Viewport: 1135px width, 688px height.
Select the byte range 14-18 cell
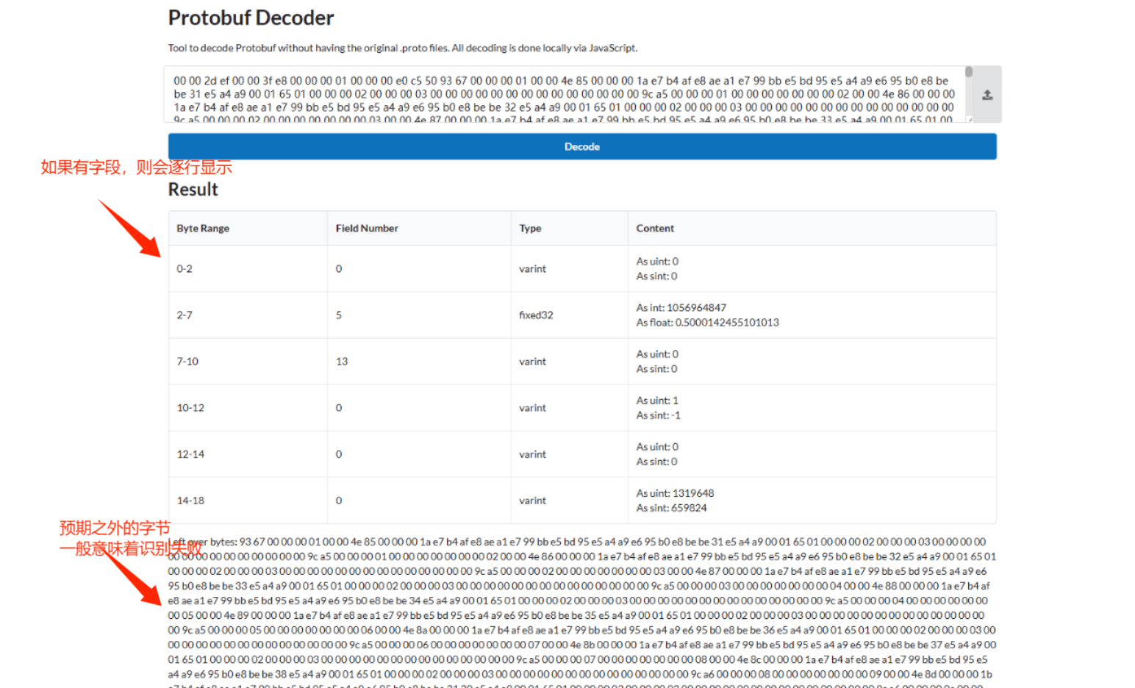(190, 501)
